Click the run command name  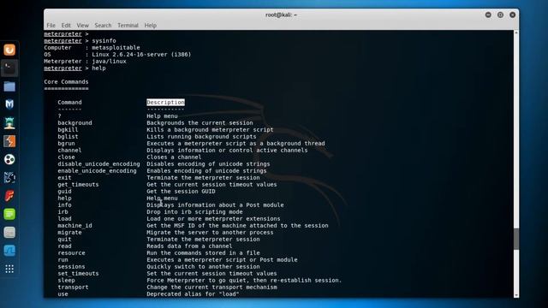(63, 260)
